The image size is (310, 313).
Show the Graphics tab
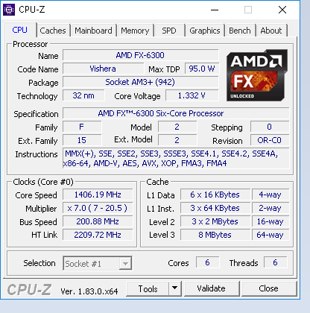click(x=205, y=31)
